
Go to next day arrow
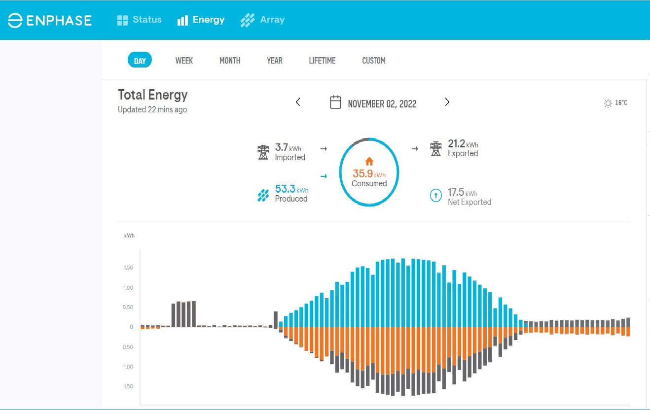[x=447, y=102]
